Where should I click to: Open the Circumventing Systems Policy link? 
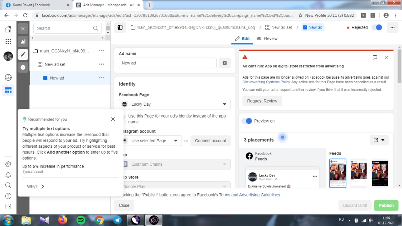point(266,82)
